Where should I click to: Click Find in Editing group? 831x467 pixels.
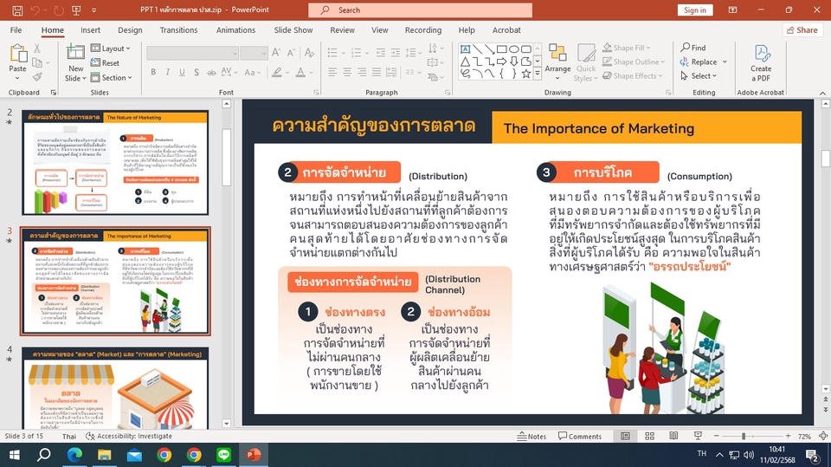(x=693, y=48)
